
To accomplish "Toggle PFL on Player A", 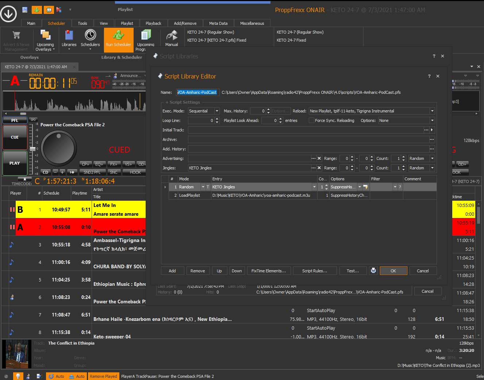I will [x=15, y=120].
